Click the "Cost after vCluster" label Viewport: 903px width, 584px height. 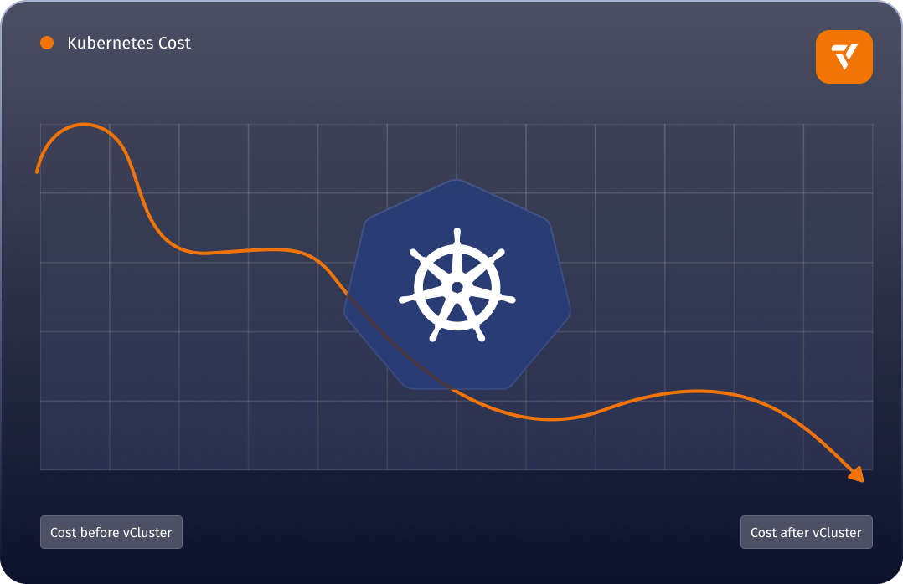806,532
